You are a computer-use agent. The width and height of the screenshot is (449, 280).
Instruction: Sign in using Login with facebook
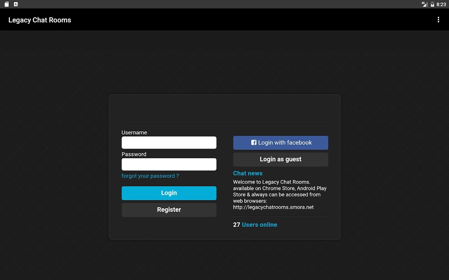pos(281,142)
